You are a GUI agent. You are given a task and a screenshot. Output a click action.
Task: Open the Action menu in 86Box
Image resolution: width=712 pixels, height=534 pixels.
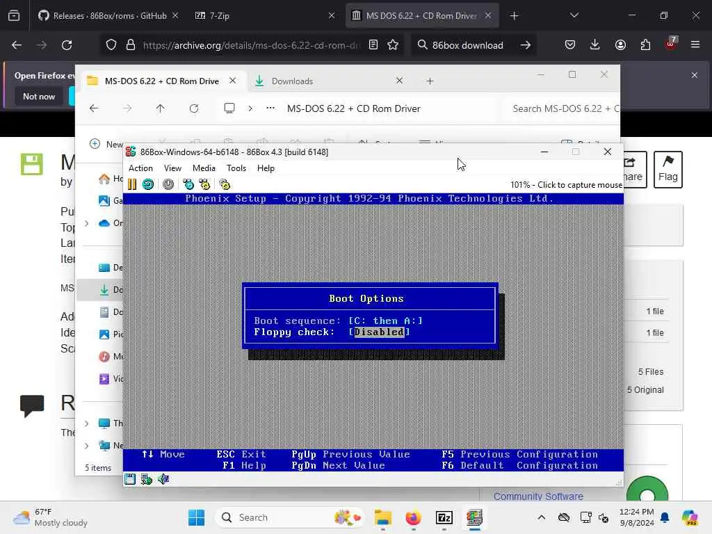pyautogui.click(x=140, y=168)
